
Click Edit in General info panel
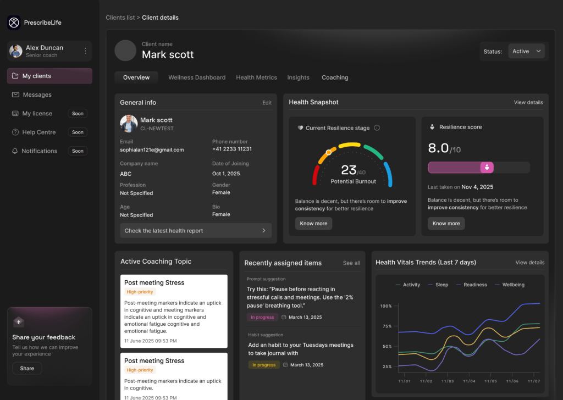(x=267, y=103)
